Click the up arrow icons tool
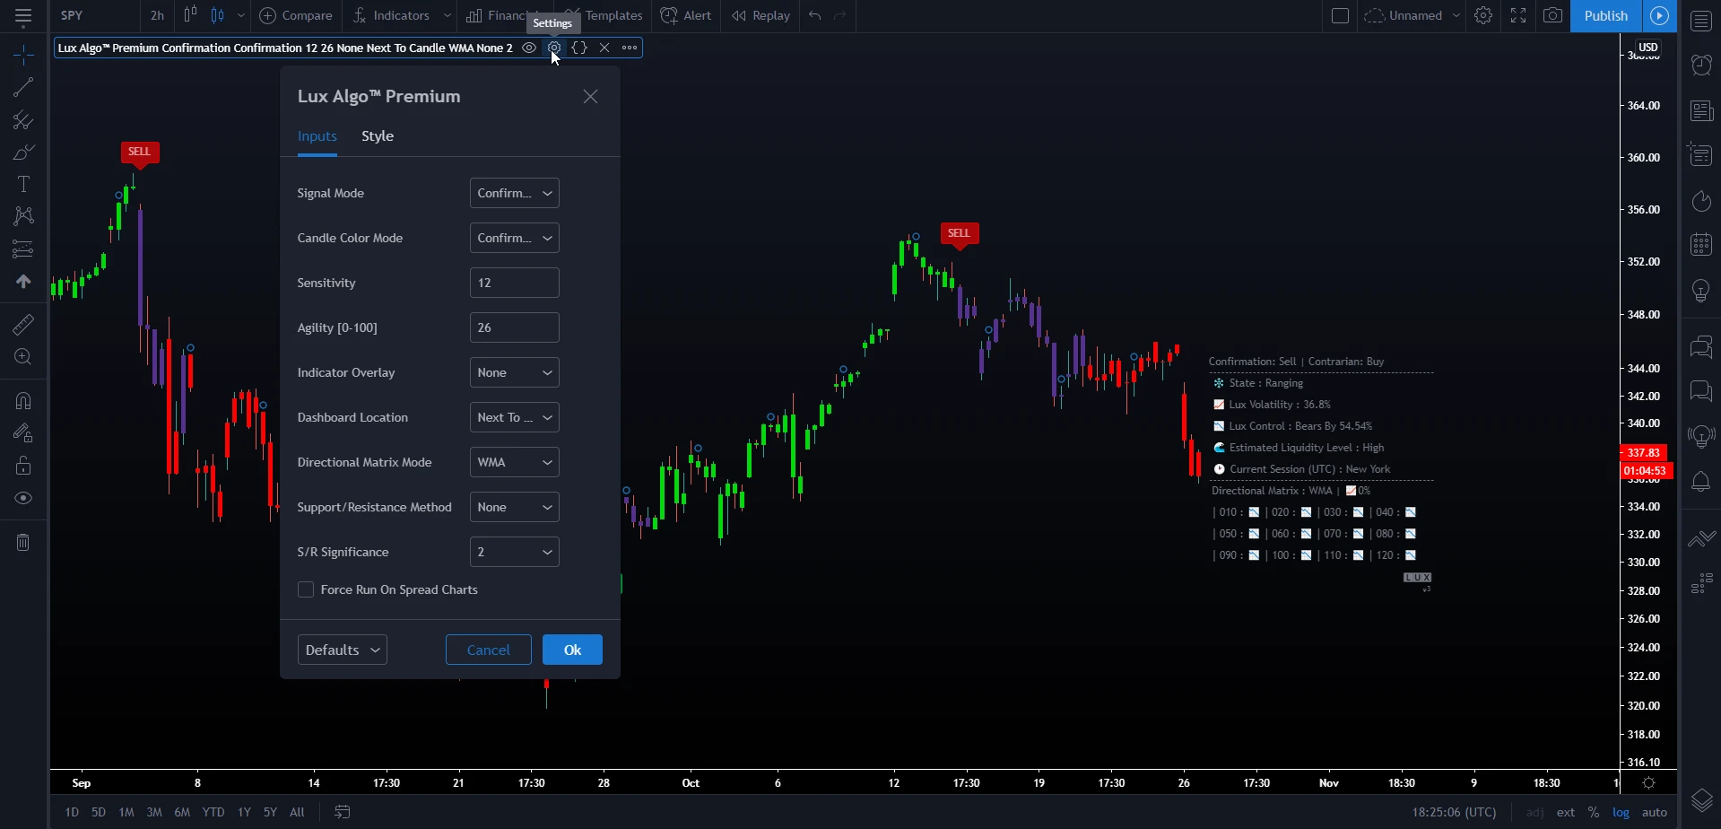The width and height of the screenshot is (1721, 829). (23, 282)
